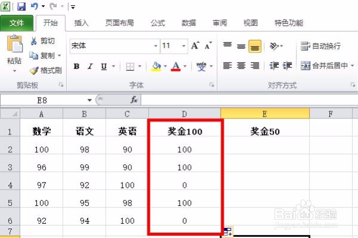358x238 pixels.
Task: Open the 审阅 tab
Action: point(220,23)
